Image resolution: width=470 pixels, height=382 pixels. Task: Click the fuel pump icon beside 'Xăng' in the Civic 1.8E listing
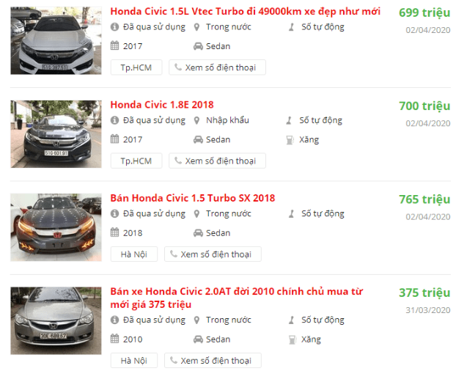pyautogui.click(x=290, y=140)
